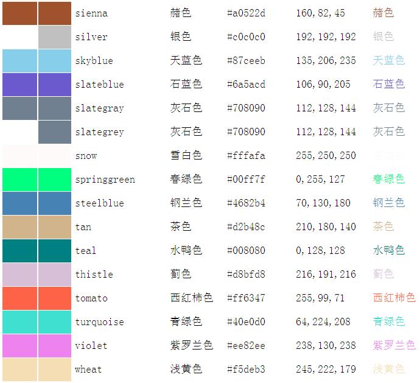Click the color name "sienna"

91,13
